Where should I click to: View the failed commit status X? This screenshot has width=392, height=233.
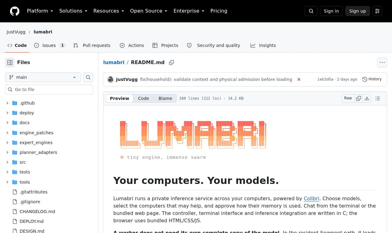(x=299, y=79)
